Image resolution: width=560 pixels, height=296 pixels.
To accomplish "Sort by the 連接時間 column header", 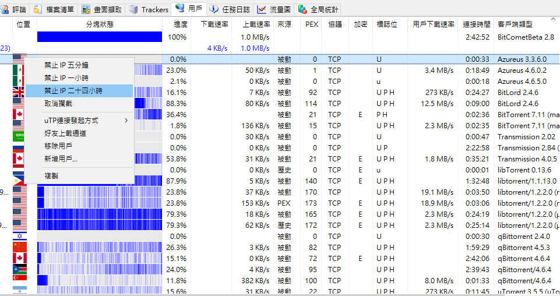I will [476, 24].
